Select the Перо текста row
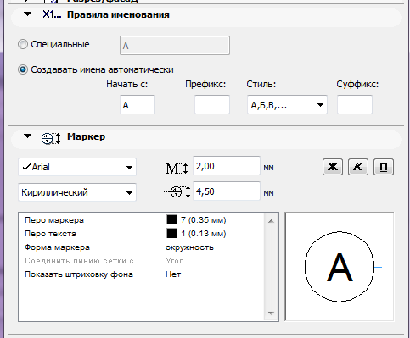 (x=142, y=234)
